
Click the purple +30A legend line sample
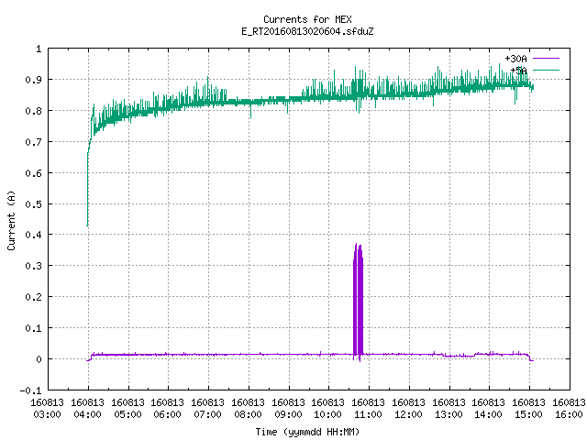pyautogui.click(x=546, y=59)
